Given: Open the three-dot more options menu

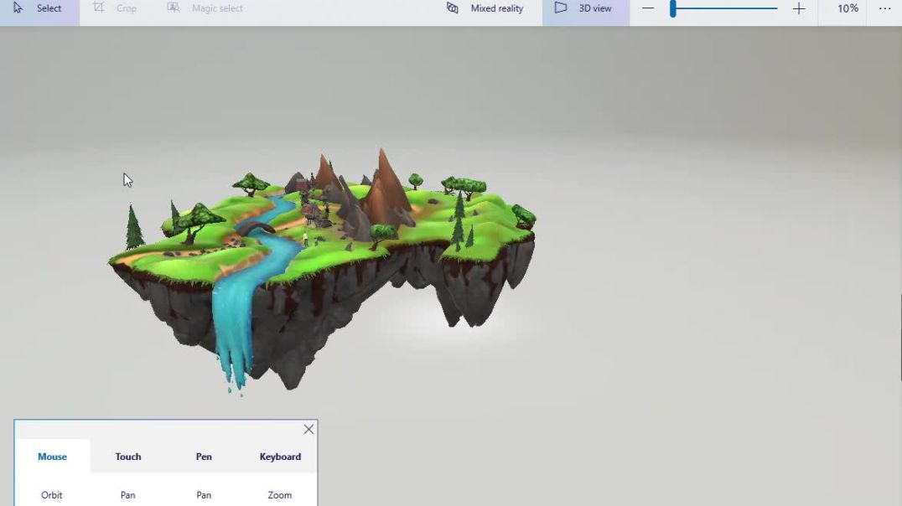Looking at the screenshot, I should point(884,8).
